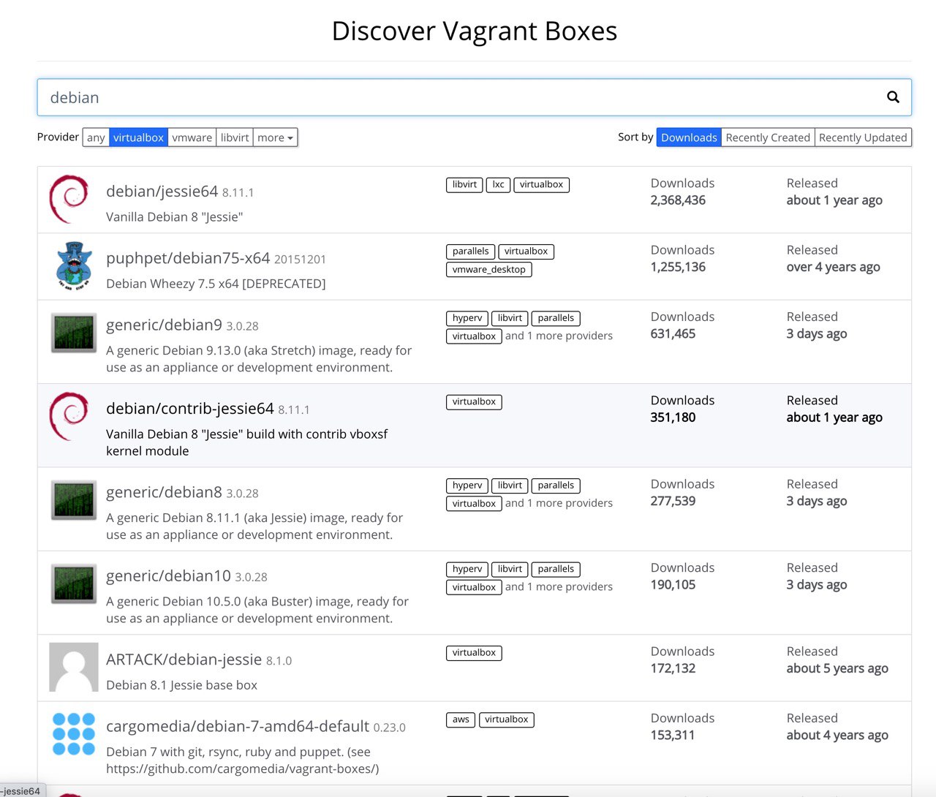
Task: Click the 'Vanilla Debian 8 "Jessie"' description
Action: tap(174, 217)
